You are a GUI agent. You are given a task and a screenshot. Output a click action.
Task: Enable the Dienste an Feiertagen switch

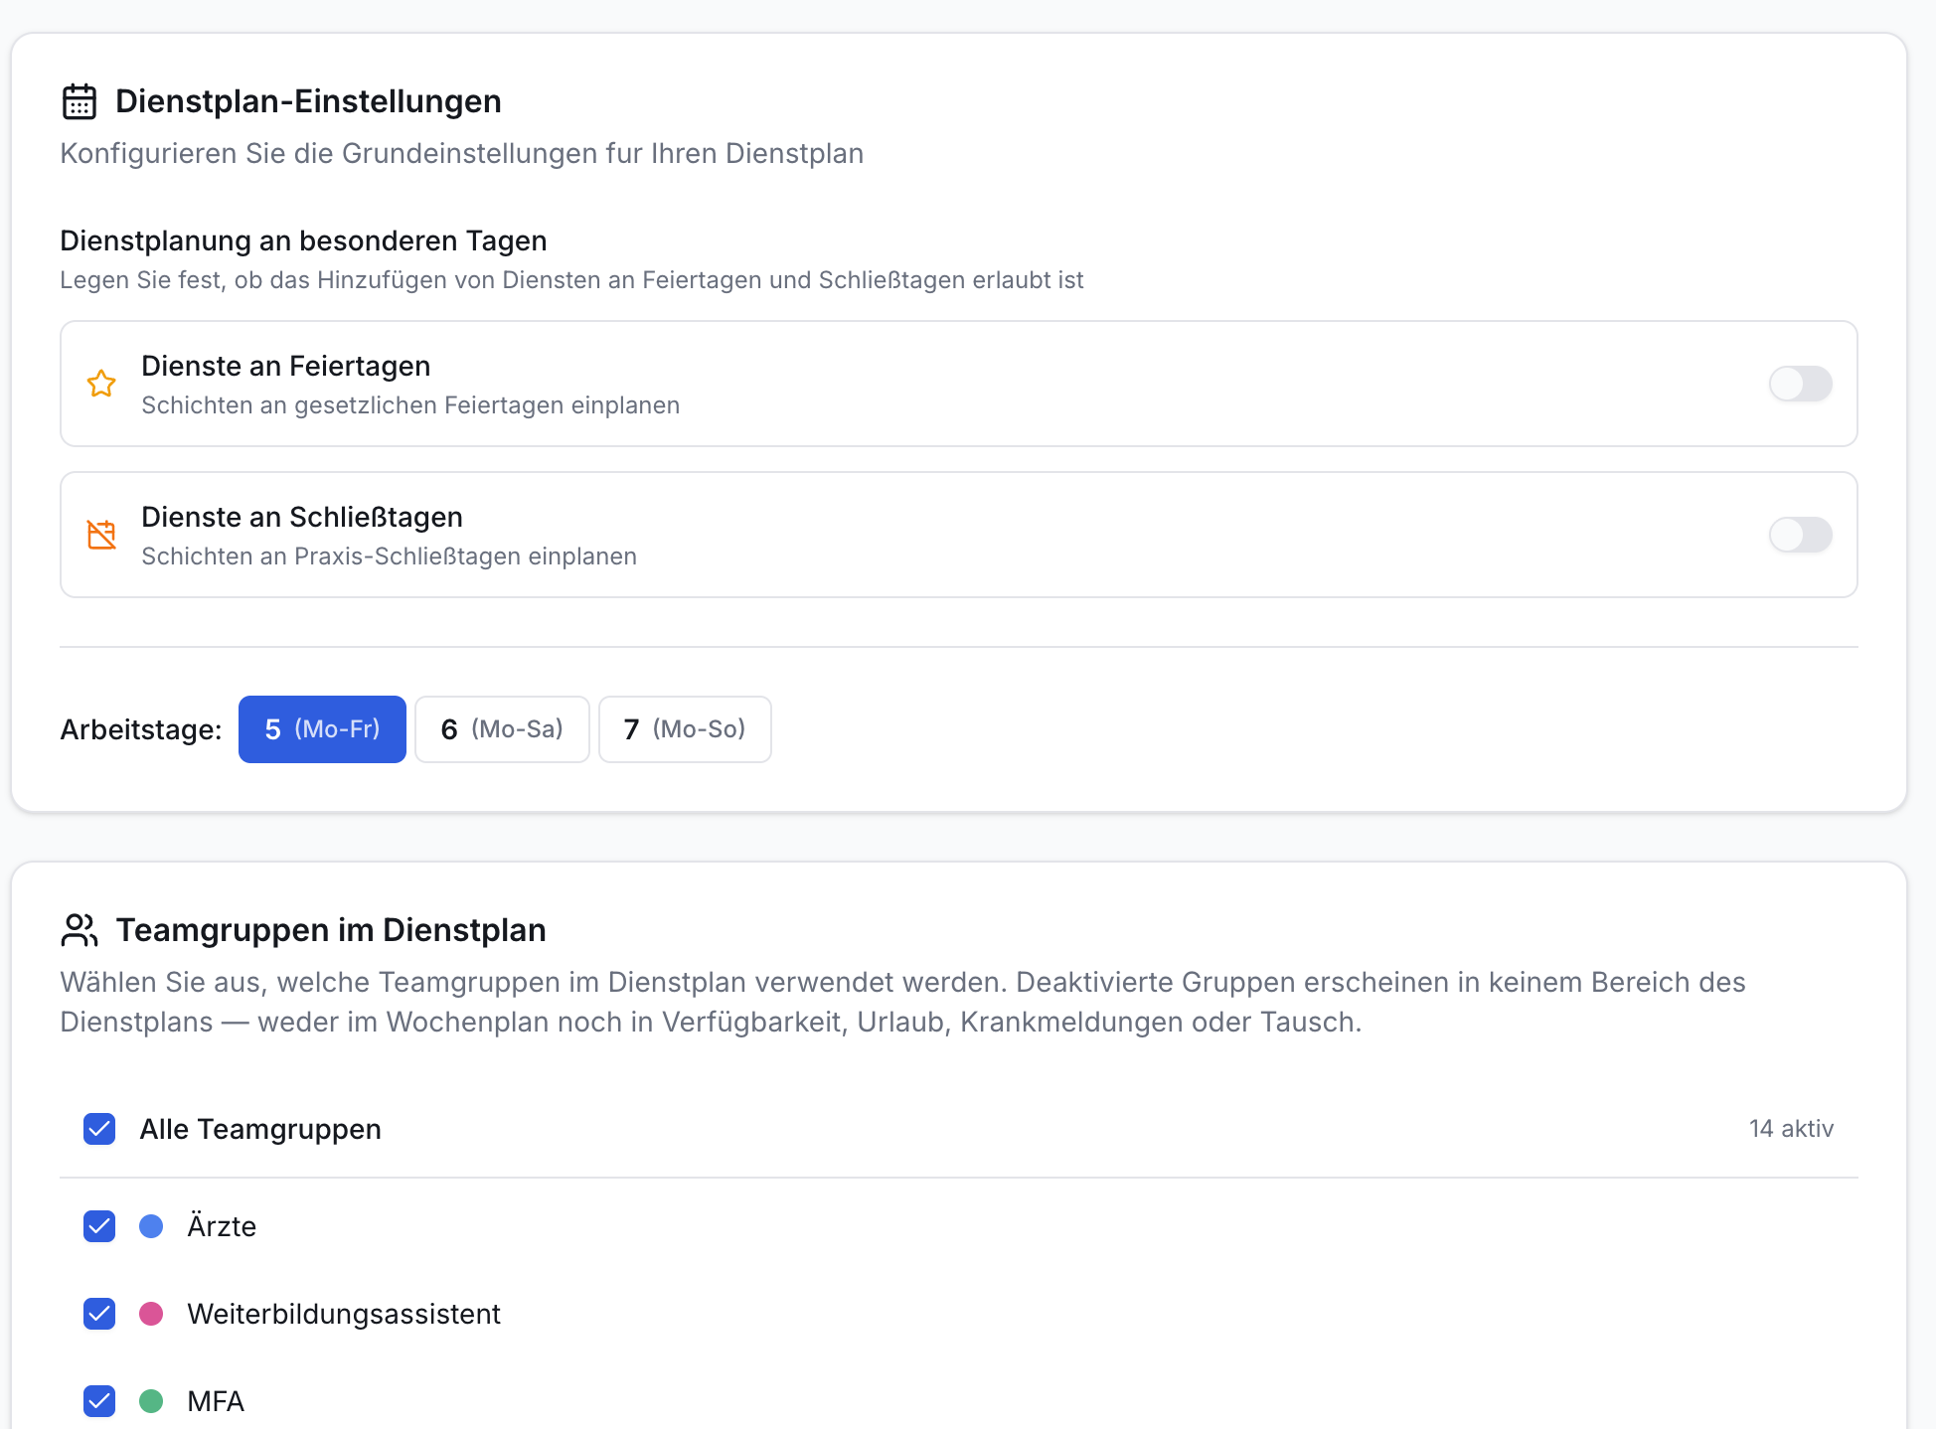pos(1801,384)
